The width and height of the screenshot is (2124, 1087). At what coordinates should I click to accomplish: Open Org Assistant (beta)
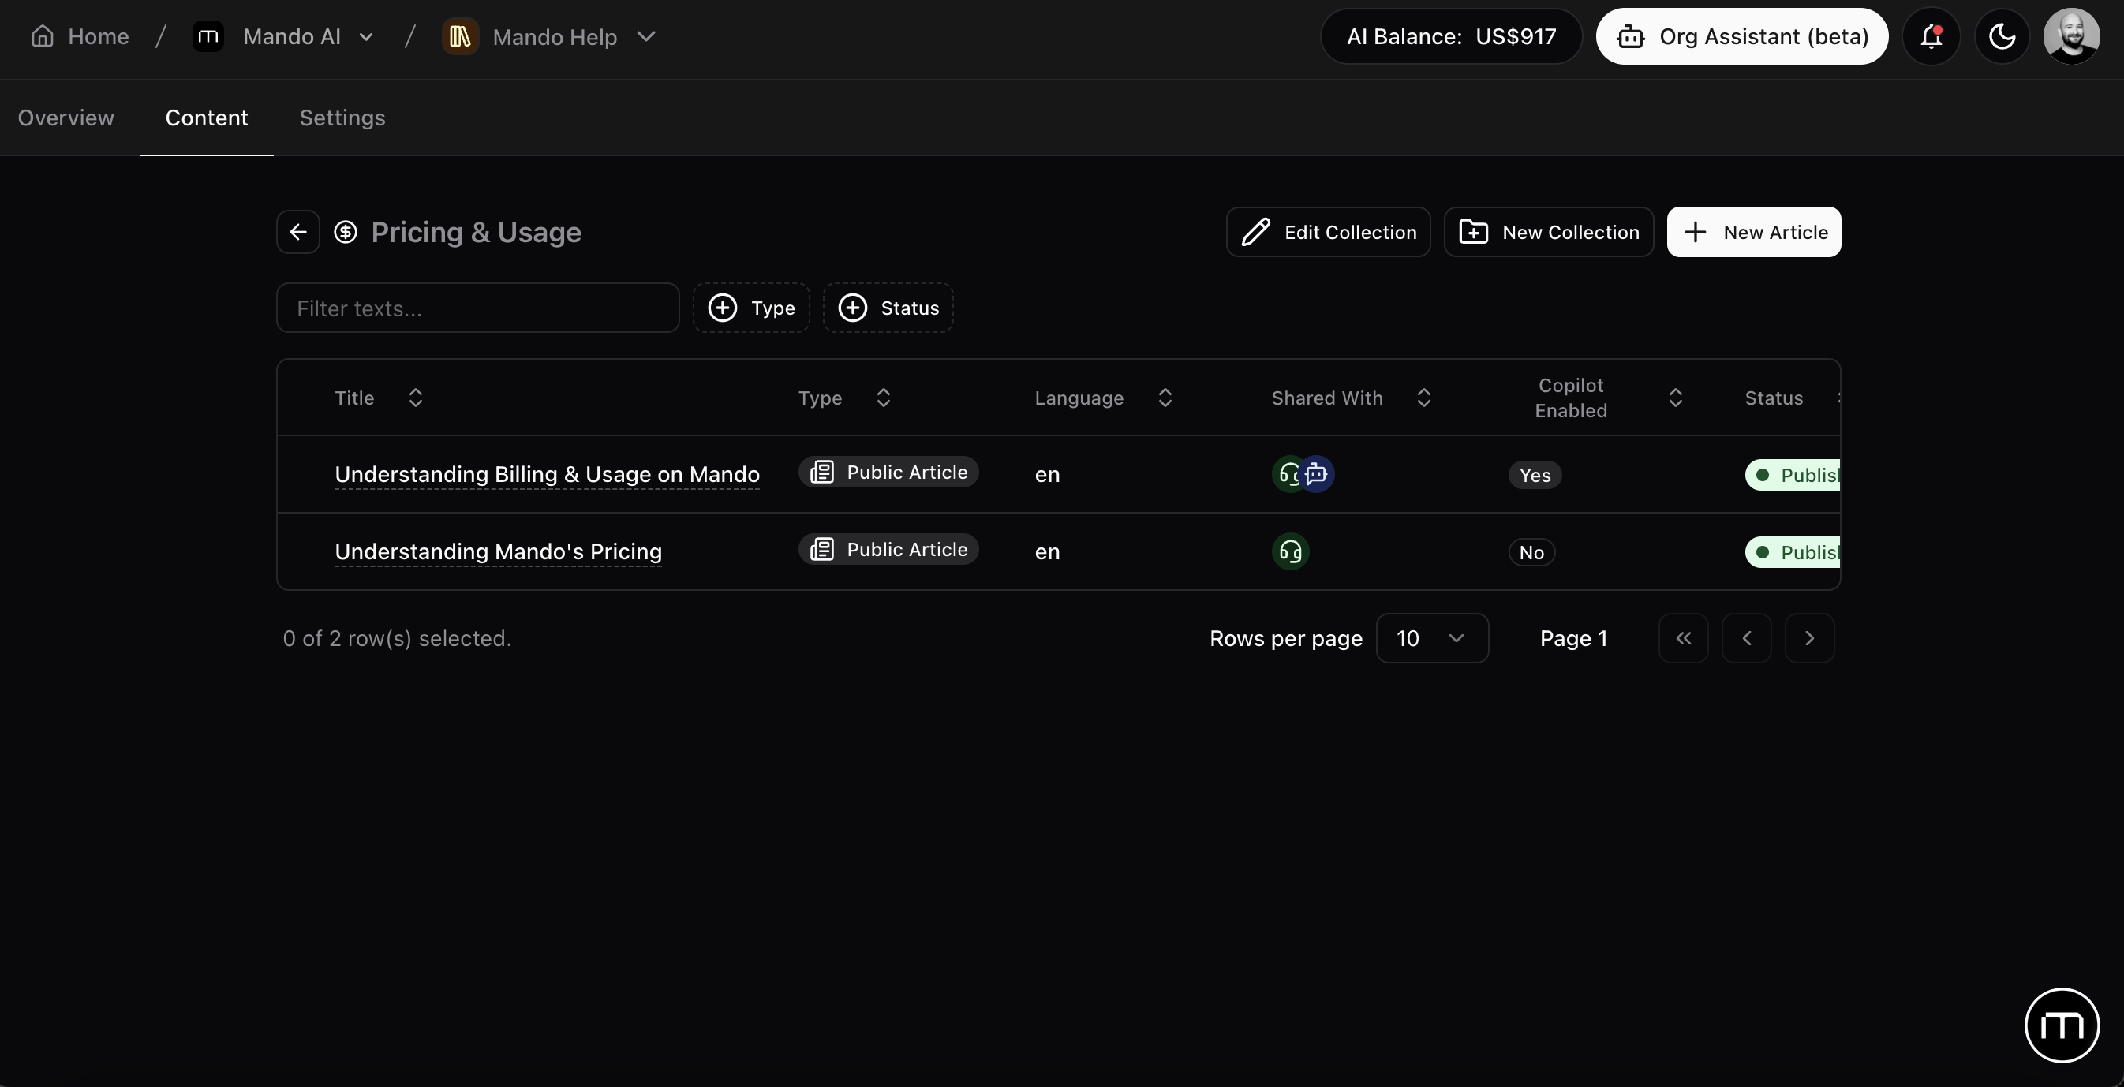tap(1741, 36)
